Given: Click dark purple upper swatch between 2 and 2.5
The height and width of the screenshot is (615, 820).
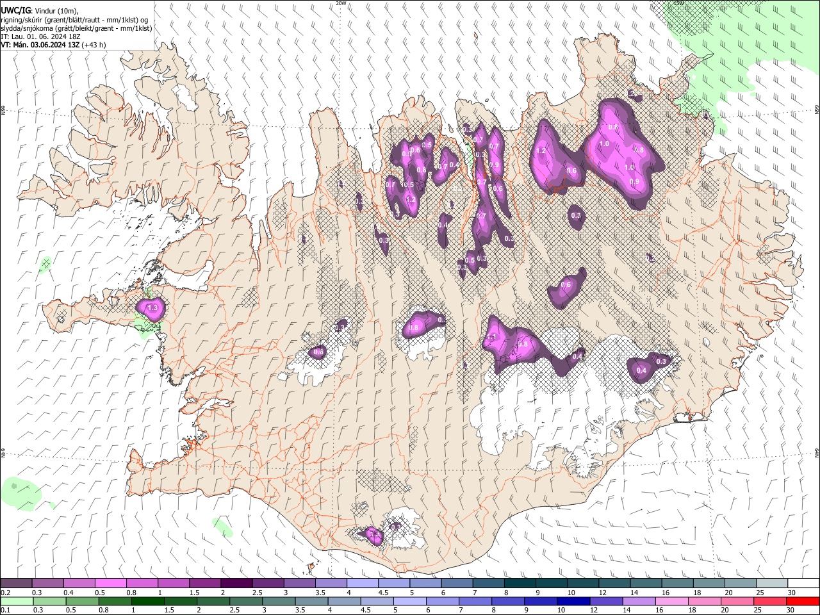Looking at the screenshot, I should [x=236, y=583].
